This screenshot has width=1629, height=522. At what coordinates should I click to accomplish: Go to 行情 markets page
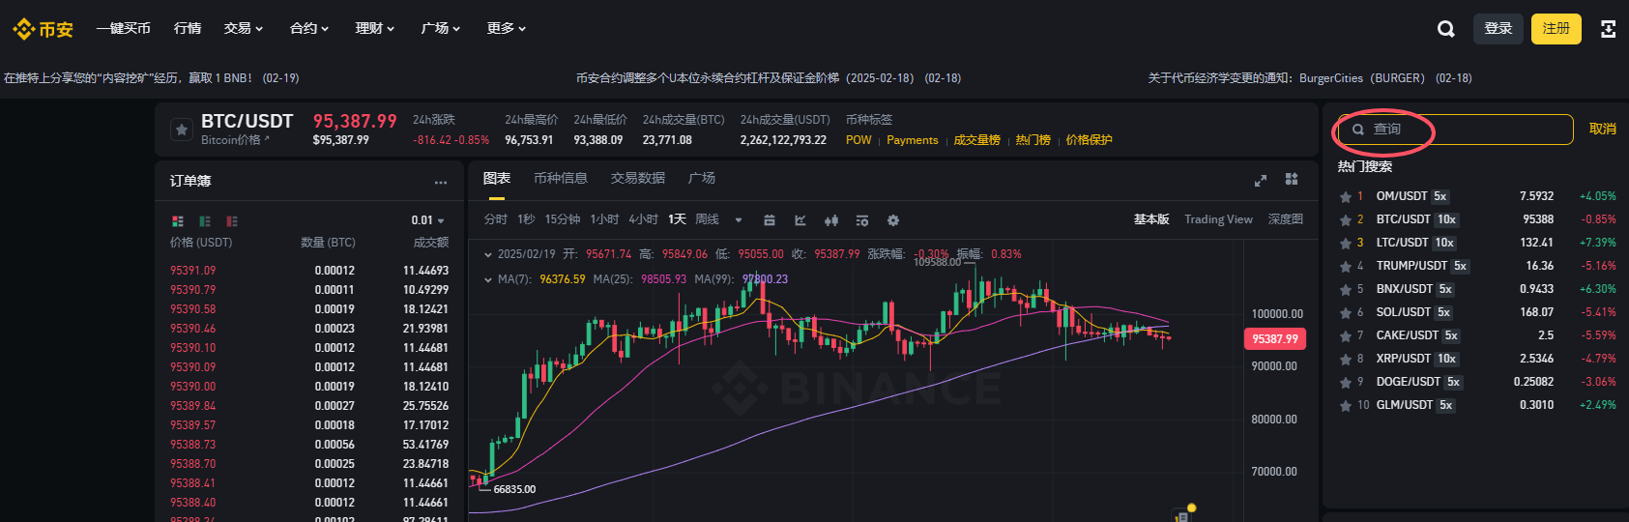pos(188,29)
